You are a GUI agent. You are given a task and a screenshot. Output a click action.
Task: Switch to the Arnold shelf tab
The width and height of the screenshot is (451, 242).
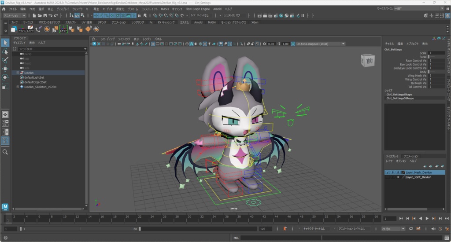198,22
